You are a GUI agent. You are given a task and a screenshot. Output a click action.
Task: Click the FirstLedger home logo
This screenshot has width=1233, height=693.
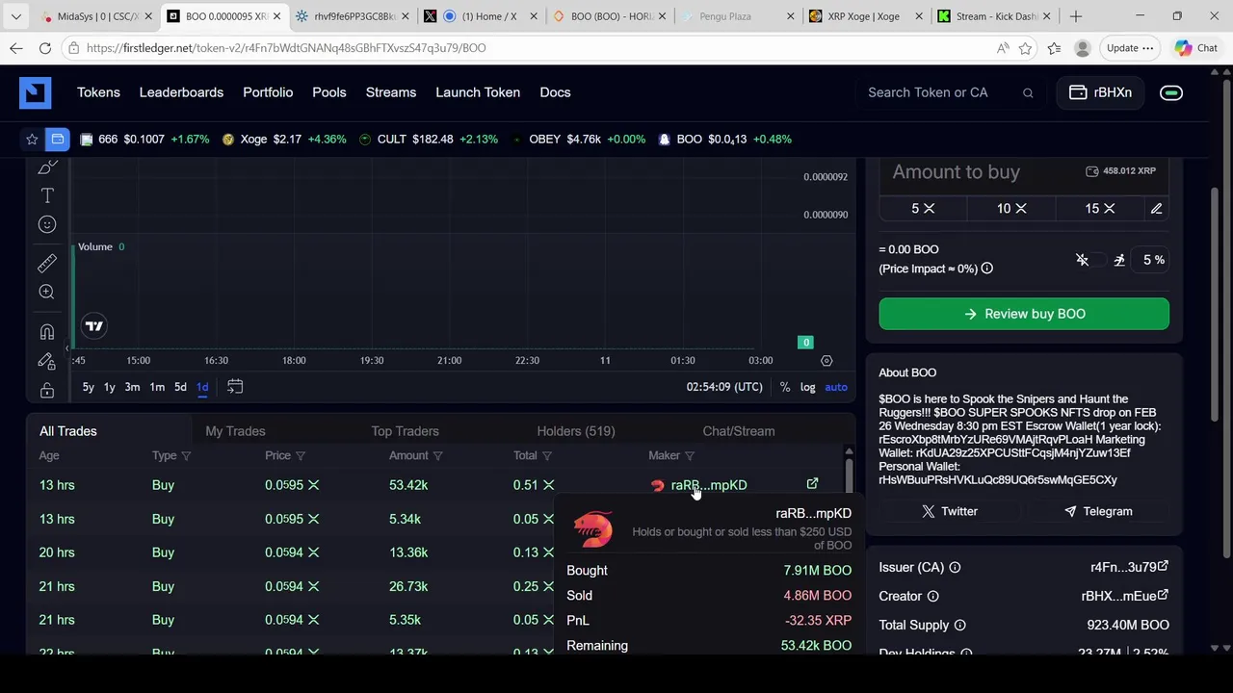(x=35, y=92)
